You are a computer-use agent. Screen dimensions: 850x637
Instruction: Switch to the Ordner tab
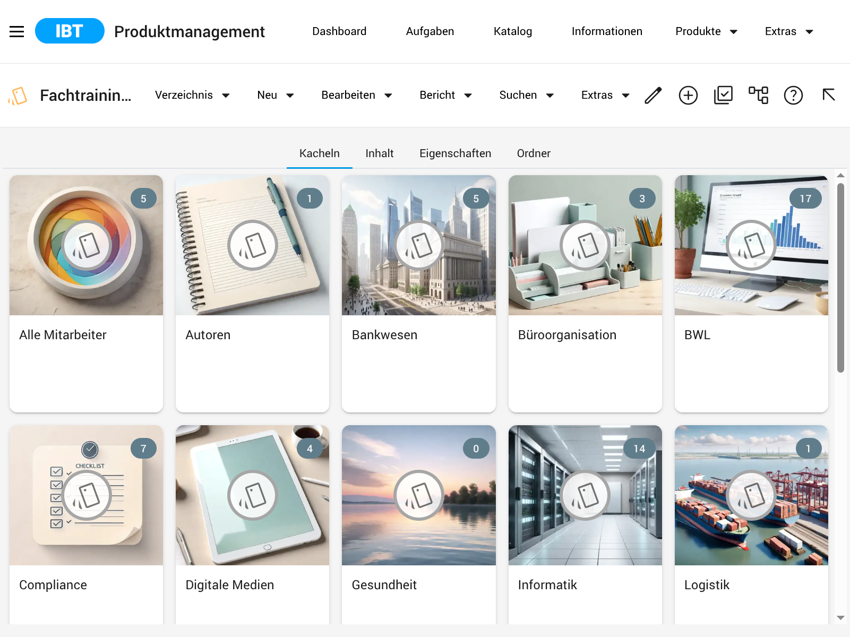pyautogui.click(x=534, y=153)
